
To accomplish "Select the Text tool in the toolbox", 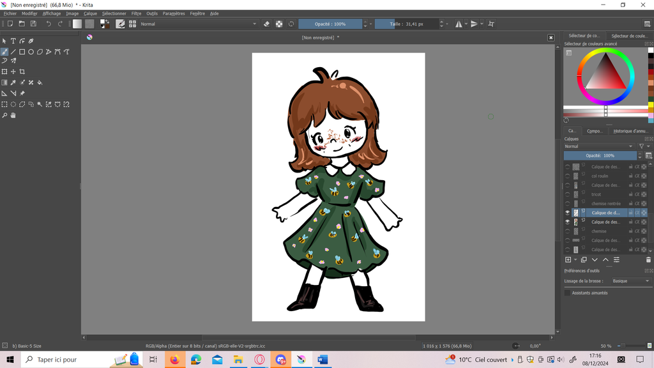I will click(13, 41).
